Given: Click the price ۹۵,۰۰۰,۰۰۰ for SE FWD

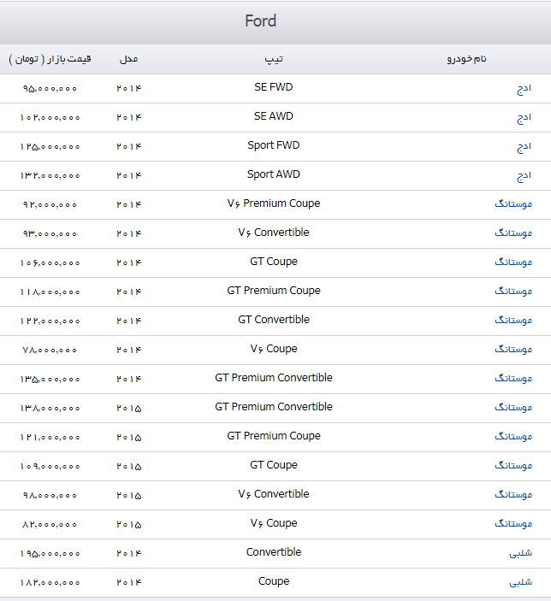Looking at the screenshot, I should click(x=50, y=89).
